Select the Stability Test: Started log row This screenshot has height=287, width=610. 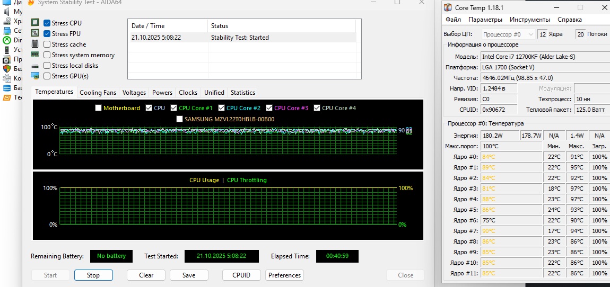click(241, 38)
